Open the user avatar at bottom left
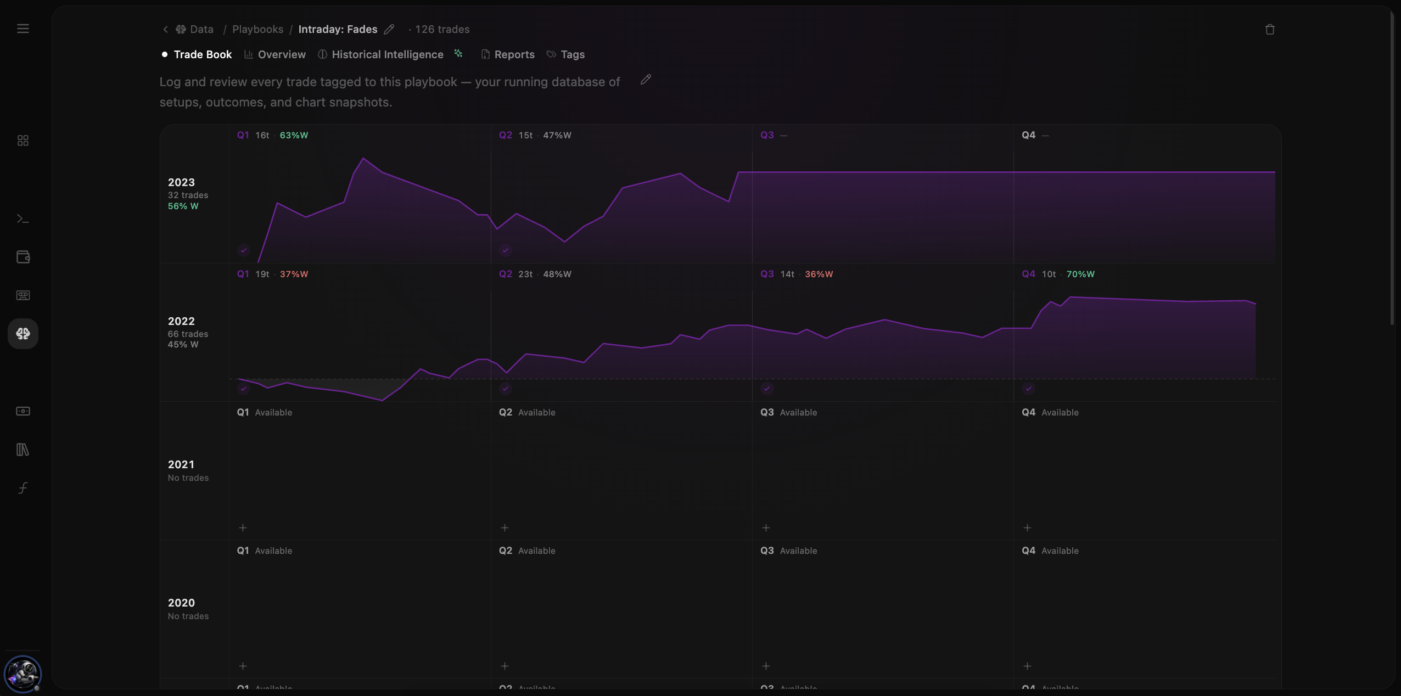This screenshot has height=696, width=1401. click(x=23, y=674)
